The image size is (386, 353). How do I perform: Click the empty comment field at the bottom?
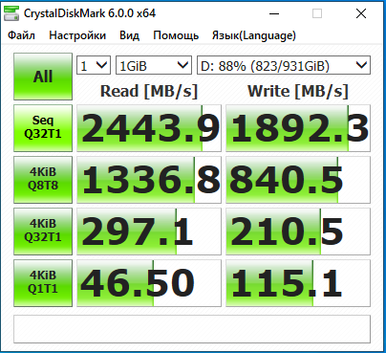[192, 329]
